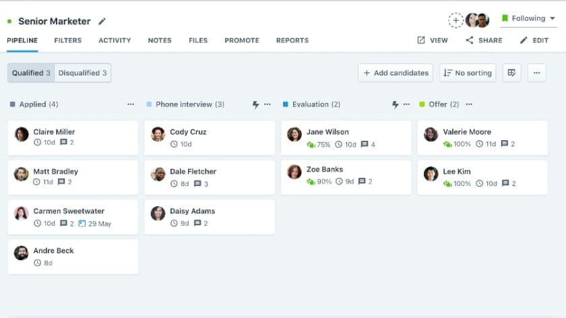Screen dimensions: 566x318
Task: Click Andre Beck's clock icon
Action: tap(38, 263)
